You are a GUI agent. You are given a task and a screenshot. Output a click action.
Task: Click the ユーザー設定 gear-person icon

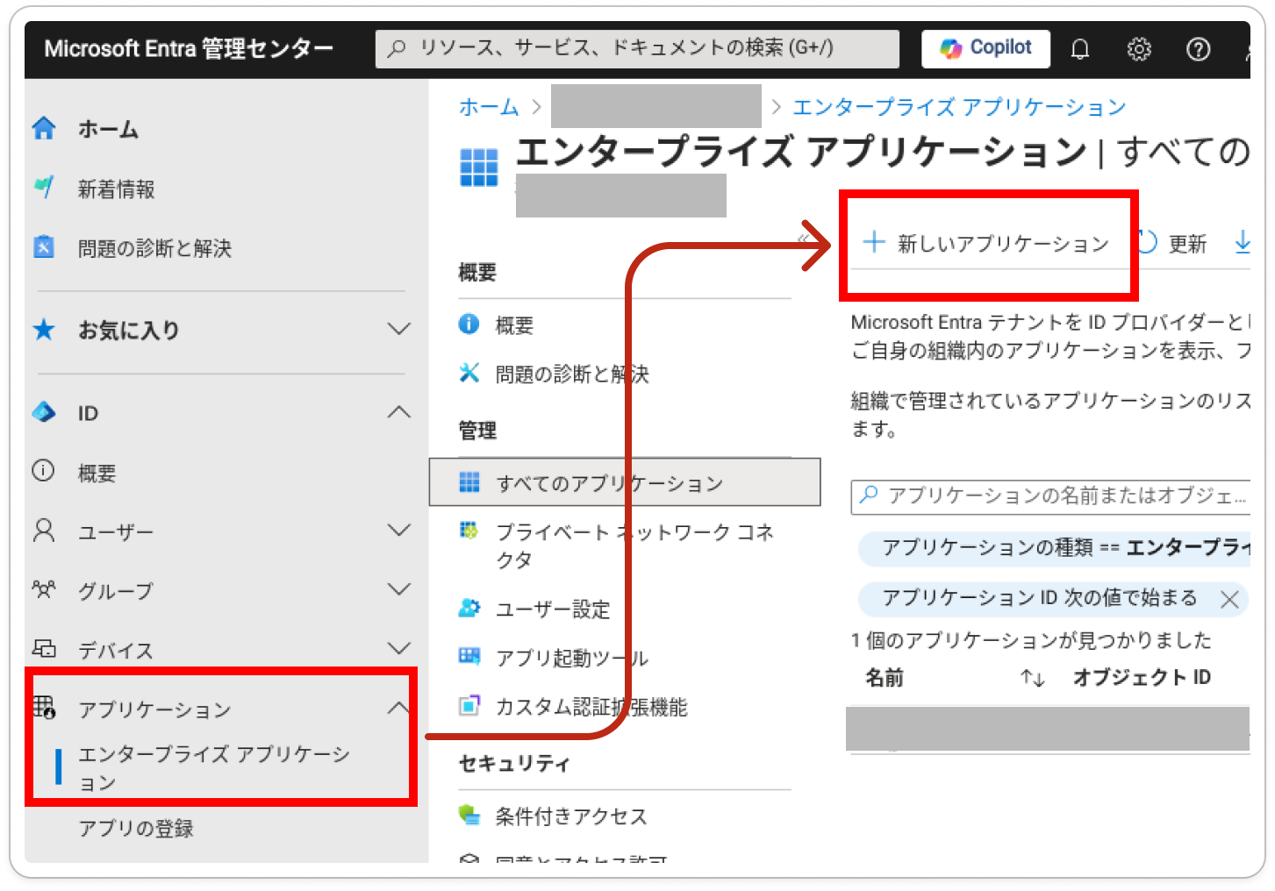point(469,608)
